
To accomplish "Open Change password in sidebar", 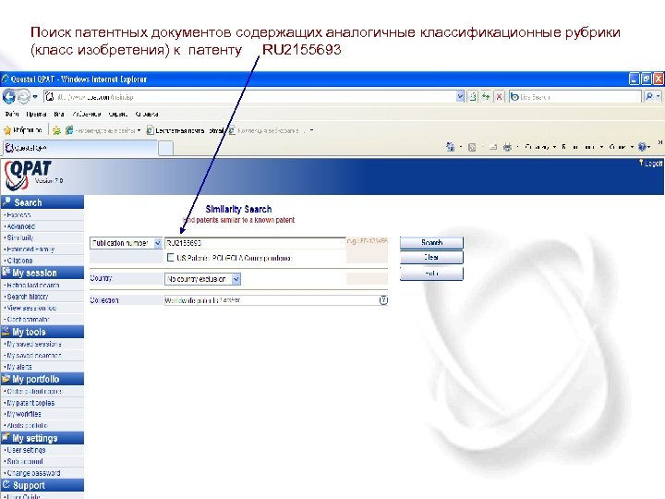I will tap(32, 473).
